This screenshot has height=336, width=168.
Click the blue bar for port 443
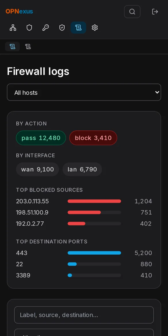(x=94, y=253)
